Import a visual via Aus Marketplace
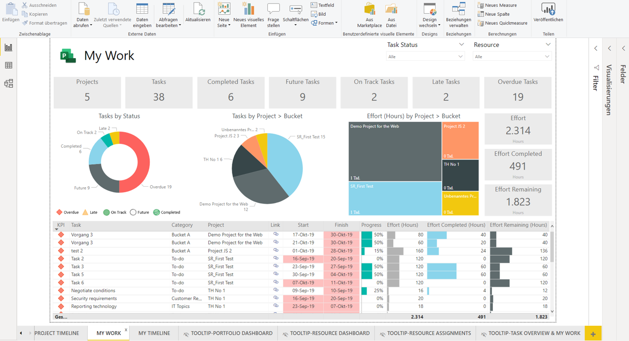 point(369,14)
